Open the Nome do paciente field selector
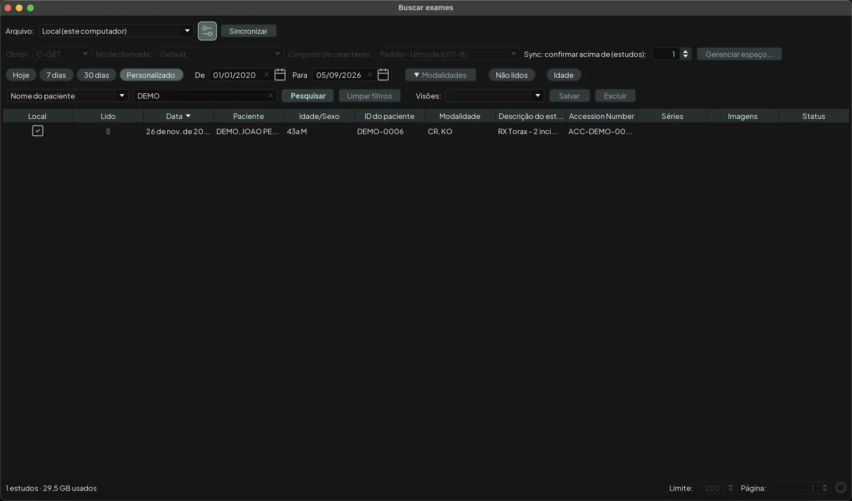 click(x=67, y=96)
